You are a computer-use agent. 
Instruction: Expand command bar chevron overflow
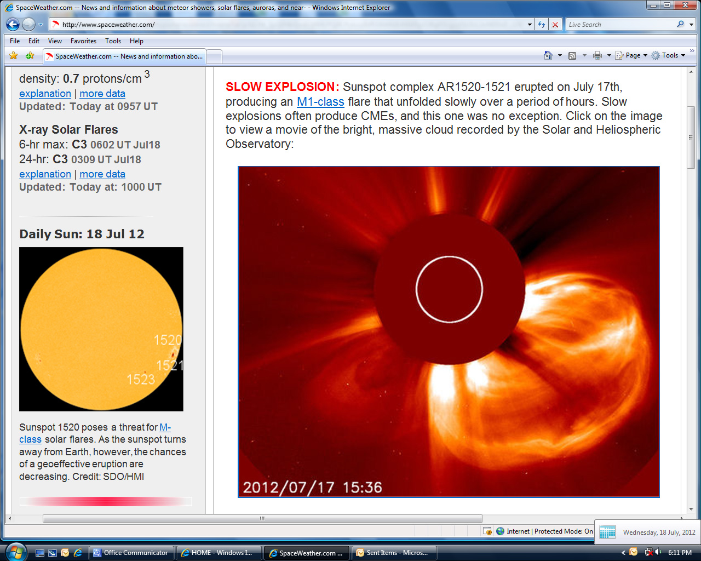click(x=692, y=51)
